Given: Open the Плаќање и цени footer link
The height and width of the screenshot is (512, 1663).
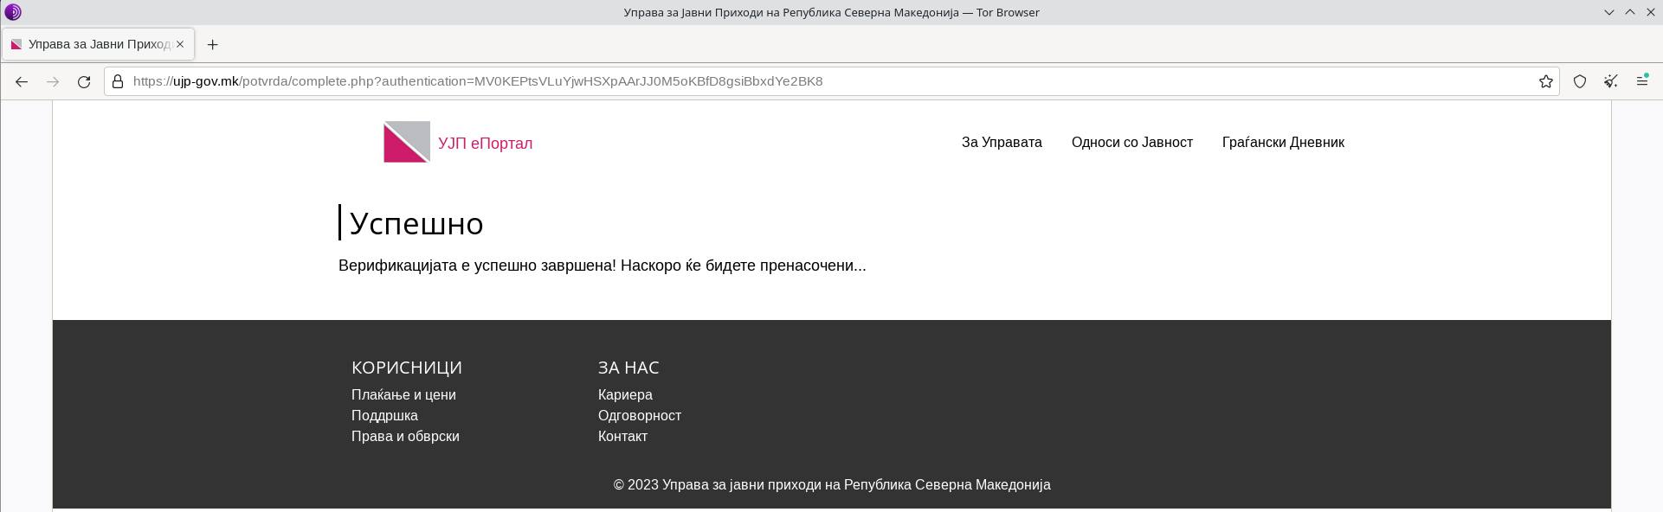Looking at the screenshot, I should coord(403,394).
